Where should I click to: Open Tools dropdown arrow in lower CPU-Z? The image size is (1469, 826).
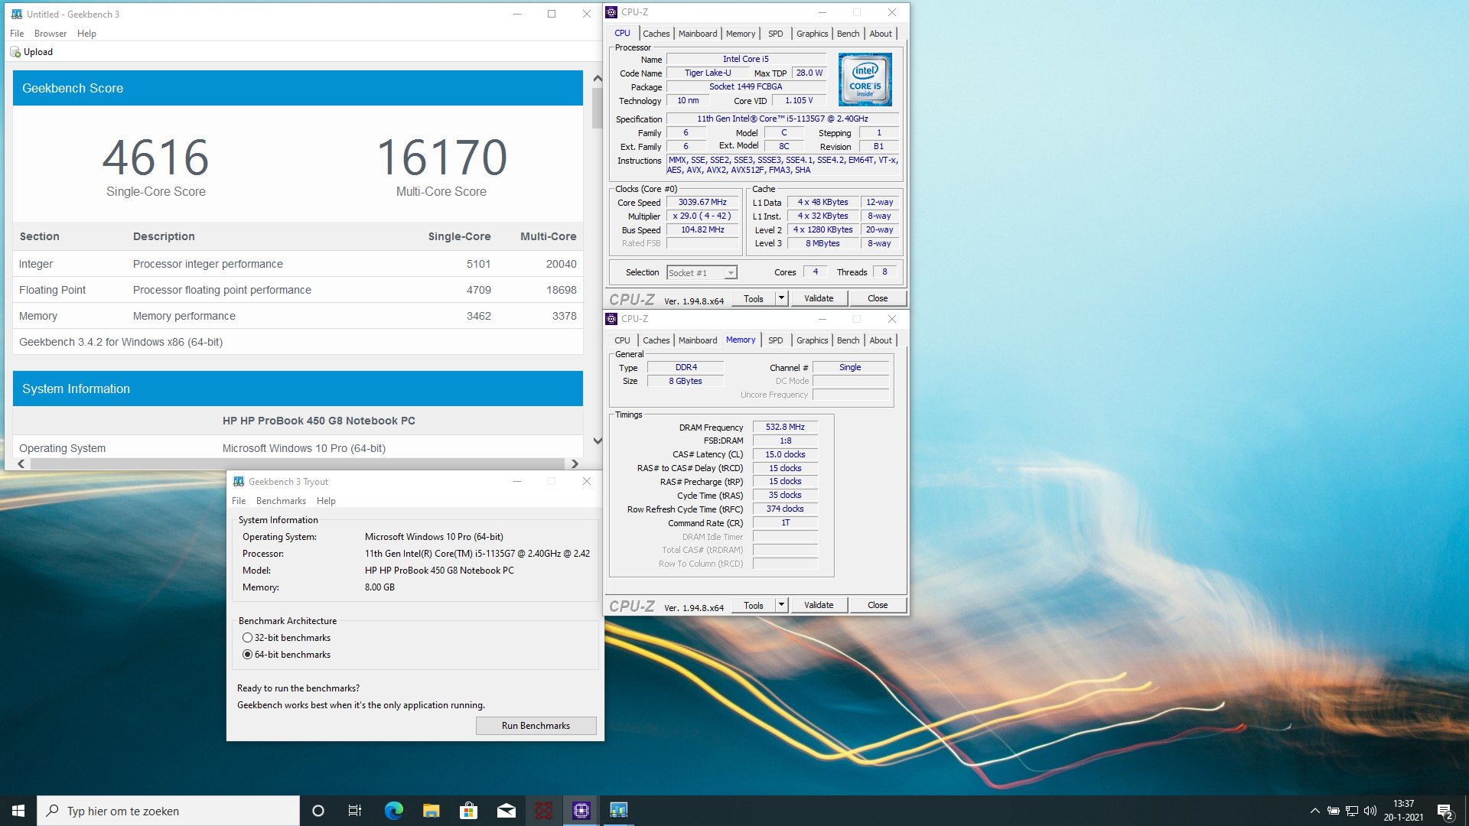click(781, 605)
